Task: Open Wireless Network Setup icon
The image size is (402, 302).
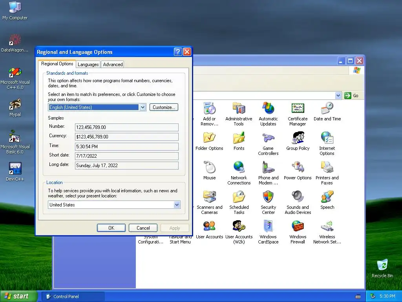Action: (x=327, y=232)
